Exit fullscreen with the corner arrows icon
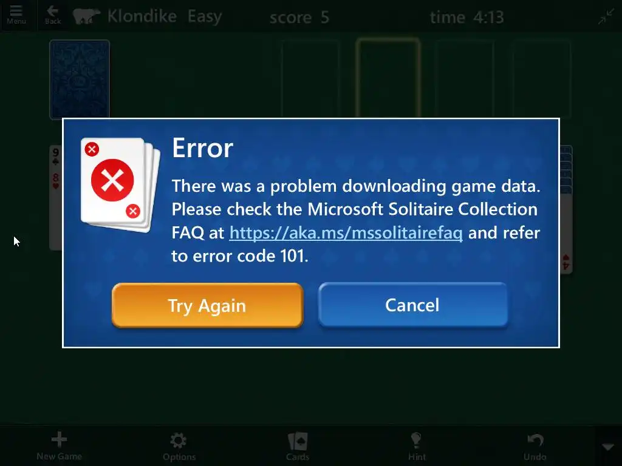Image resolution: width=622 pixels, height=466 pixels. (x=606, y=16)
